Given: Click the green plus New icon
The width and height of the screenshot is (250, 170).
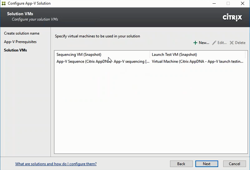Looking at the screenshot, I should click(x=195, y=43).
